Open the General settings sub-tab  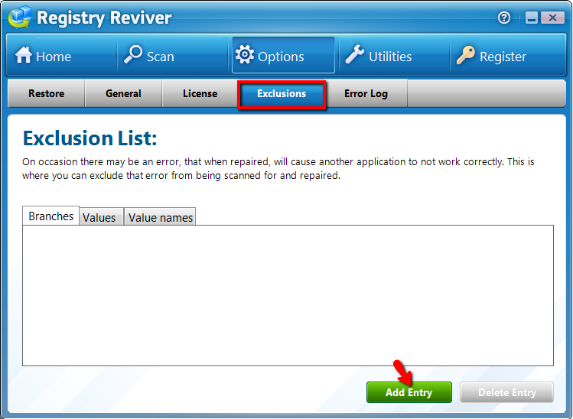coord(123,94)
